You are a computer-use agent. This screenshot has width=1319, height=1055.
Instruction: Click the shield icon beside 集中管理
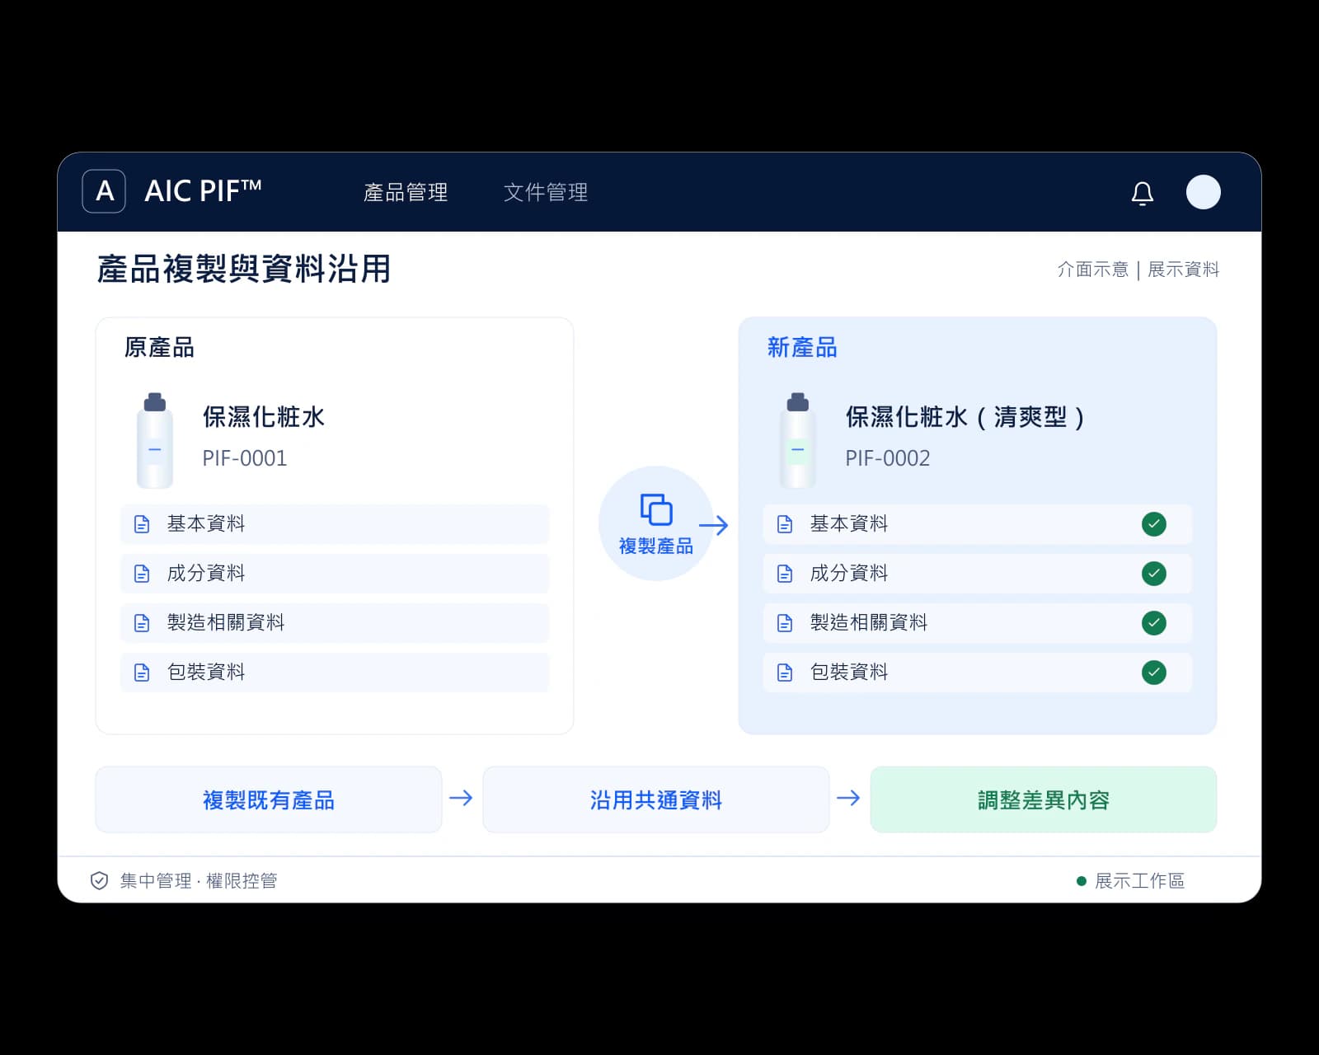(99, 881)
